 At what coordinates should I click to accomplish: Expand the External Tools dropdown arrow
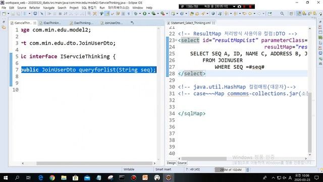167,14
